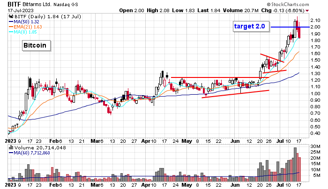Click the 0.40 price axis label
This screenshot has width=328, height=189.
(315, 133)
